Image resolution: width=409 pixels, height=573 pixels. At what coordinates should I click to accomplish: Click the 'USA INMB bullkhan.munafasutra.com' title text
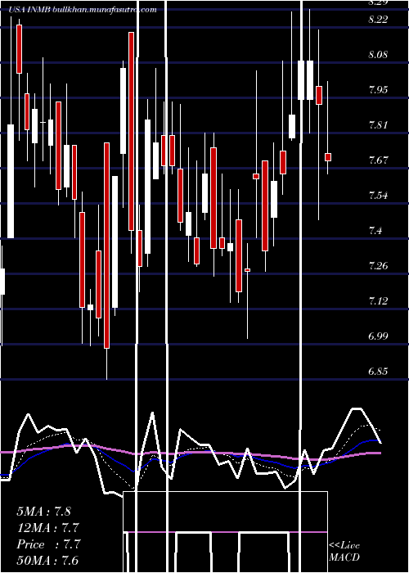(x=83, y=10)
